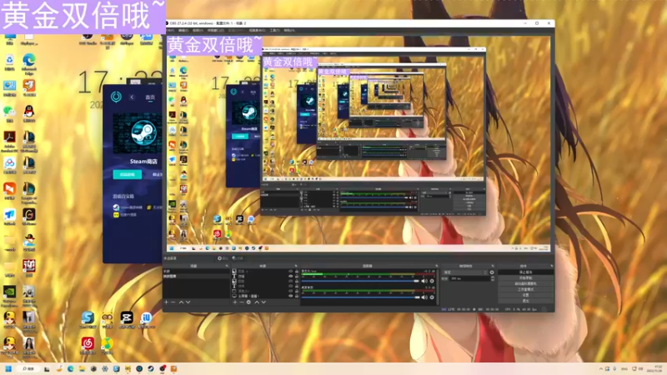Open the scene transition type dropdown

(x=465, y=272)
